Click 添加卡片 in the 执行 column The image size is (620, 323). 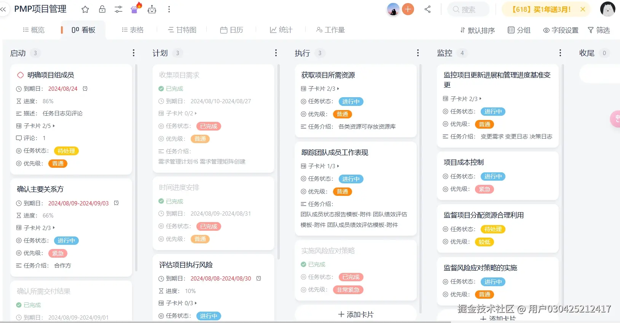pyautogui.click(x=356, y=315)
